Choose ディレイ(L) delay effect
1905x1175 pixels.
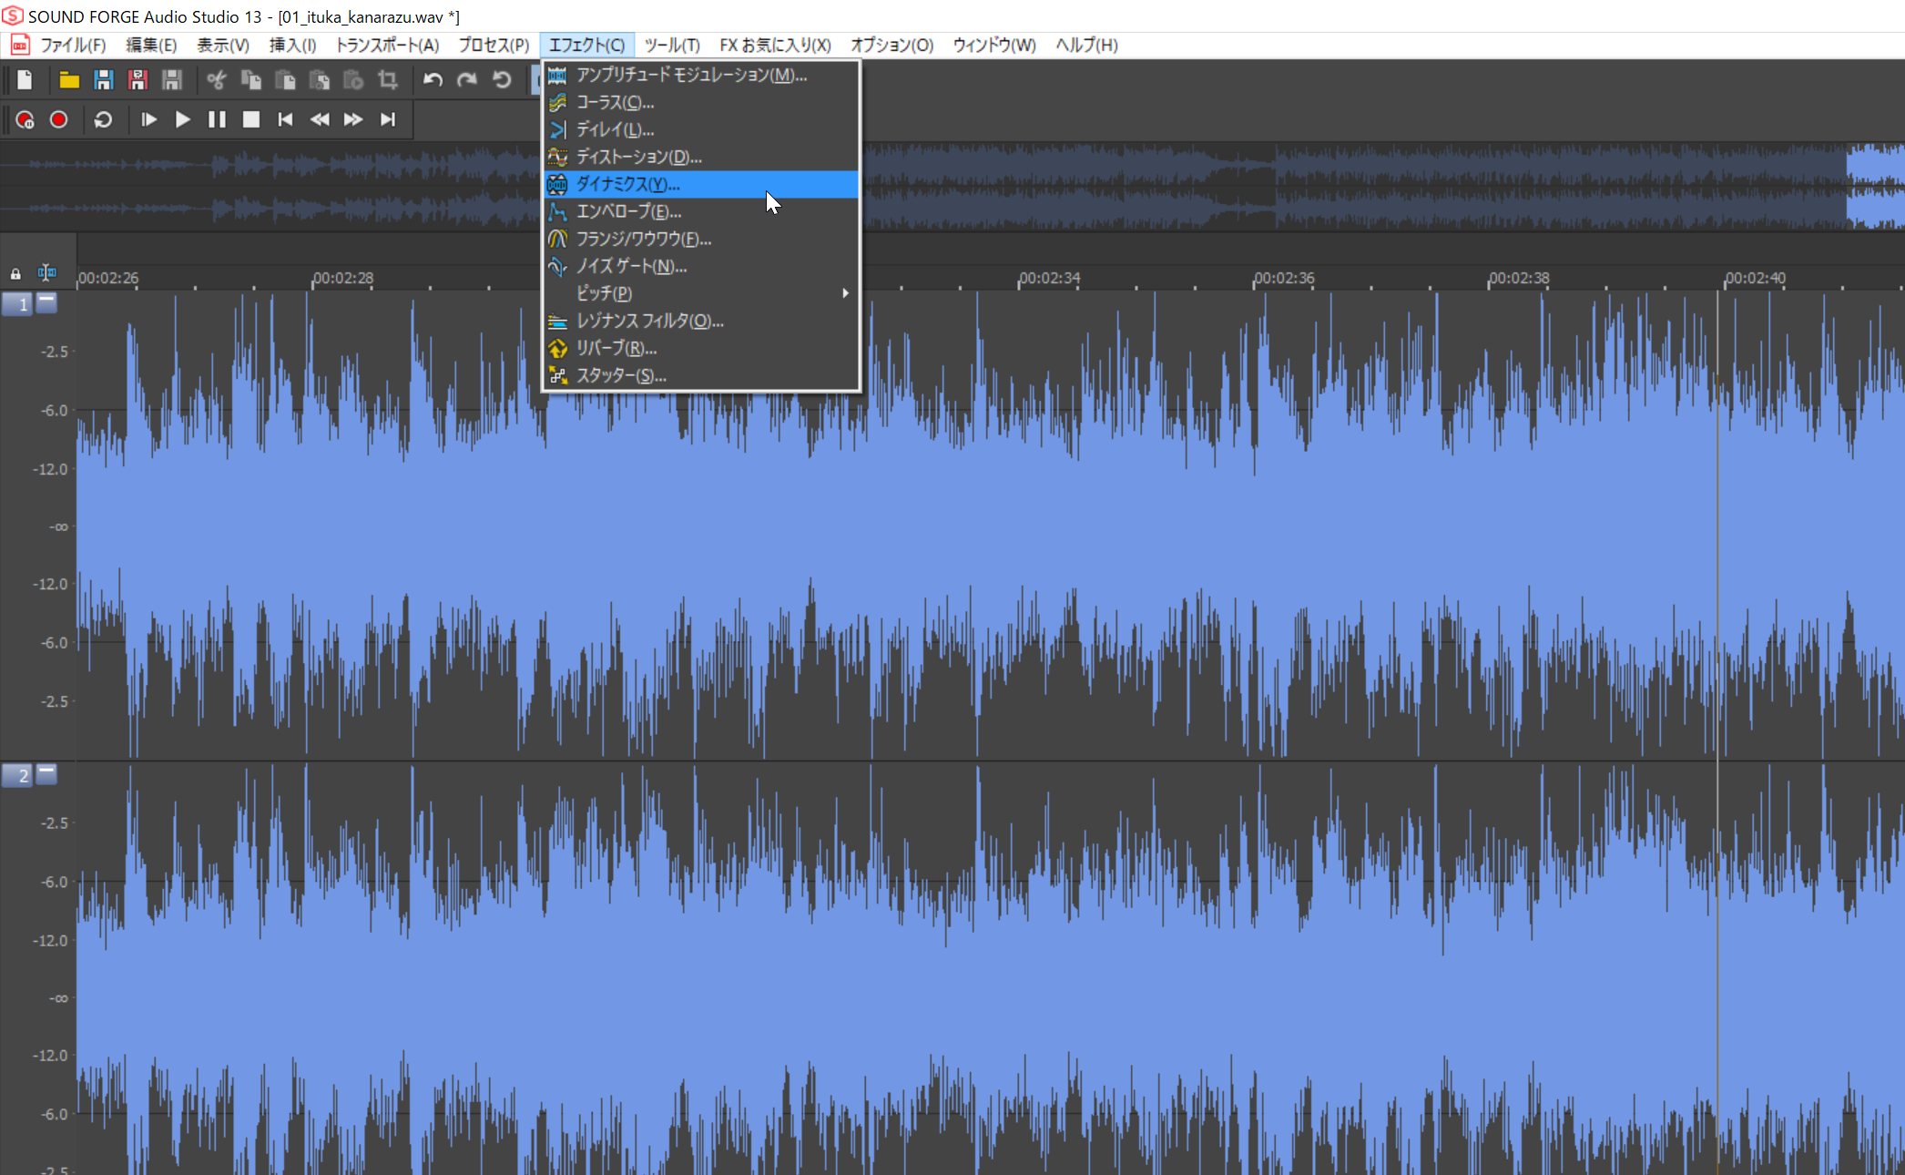point(701,129)
